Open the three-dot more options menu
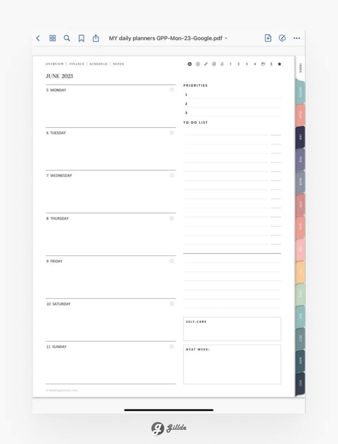 pyautogui.click(x=297, y=38)
